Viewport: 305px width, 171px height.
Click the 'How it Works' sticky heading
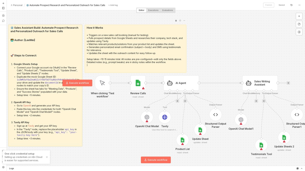click(x=95, y=28)
